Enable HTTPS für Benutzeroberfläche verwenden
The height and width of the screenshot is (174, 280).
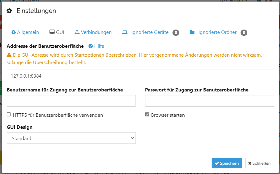(9, 115)
